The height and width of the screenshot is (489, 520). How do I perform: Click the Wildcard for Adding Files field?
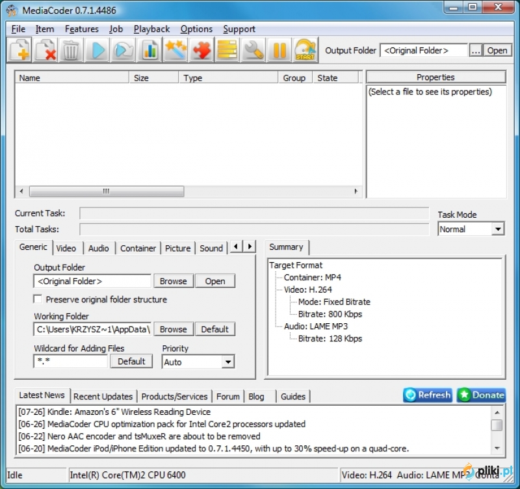pos(71,361)
